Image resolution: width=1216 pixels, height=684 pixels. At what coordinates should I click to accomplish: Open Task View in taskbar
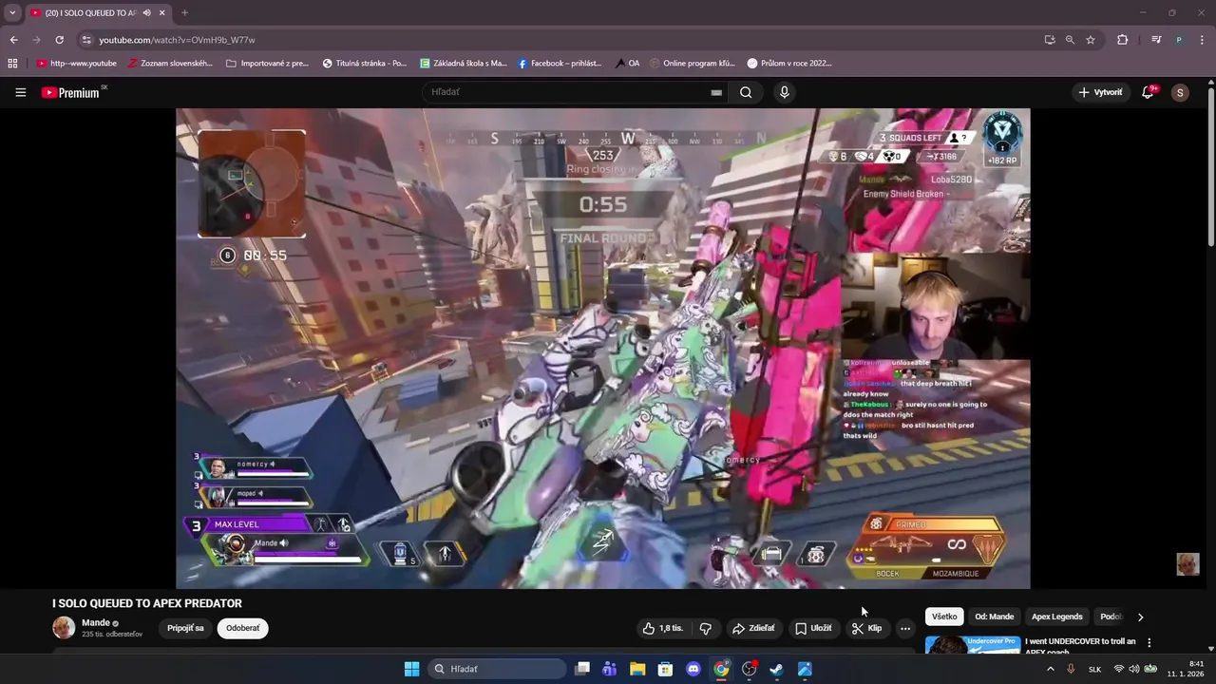coord(582,669)
